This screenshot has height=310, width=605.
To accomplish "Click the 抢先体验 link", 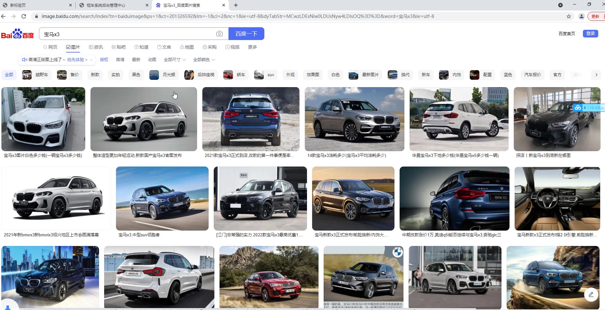I will [77, 60].
